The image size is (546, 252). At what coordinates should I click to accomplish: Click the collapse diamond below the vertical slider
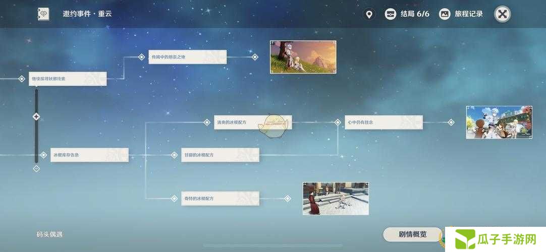point(36,168)
